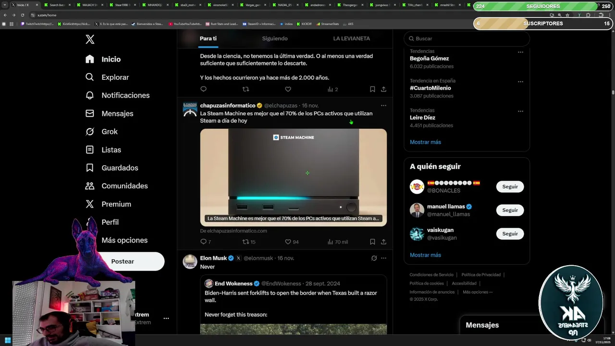Open options for Leire Díez trend
The height and width of the screenshot is (346, 615).
point(520,111)
